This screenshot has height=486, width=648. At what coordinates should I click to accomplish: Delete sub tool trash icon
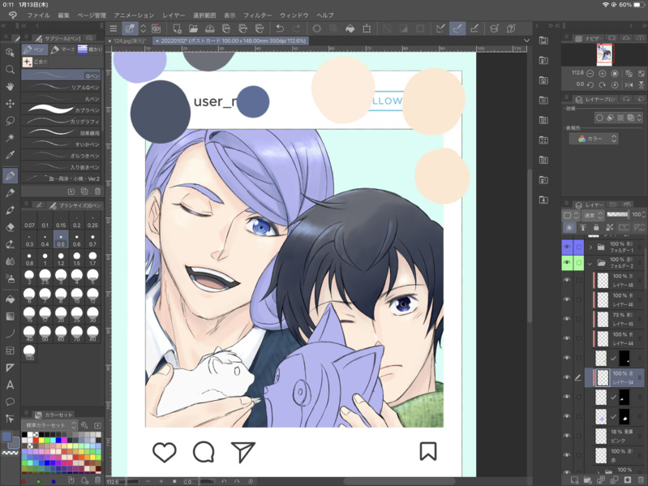point(97,191)
